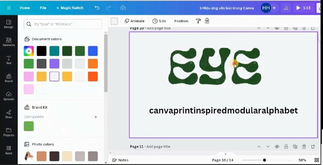Image resolution: width=323 pixels, height=165 pixels.
Task: Open the hamburger main menu
Action: pyautogui.click(x=9, y=8)
